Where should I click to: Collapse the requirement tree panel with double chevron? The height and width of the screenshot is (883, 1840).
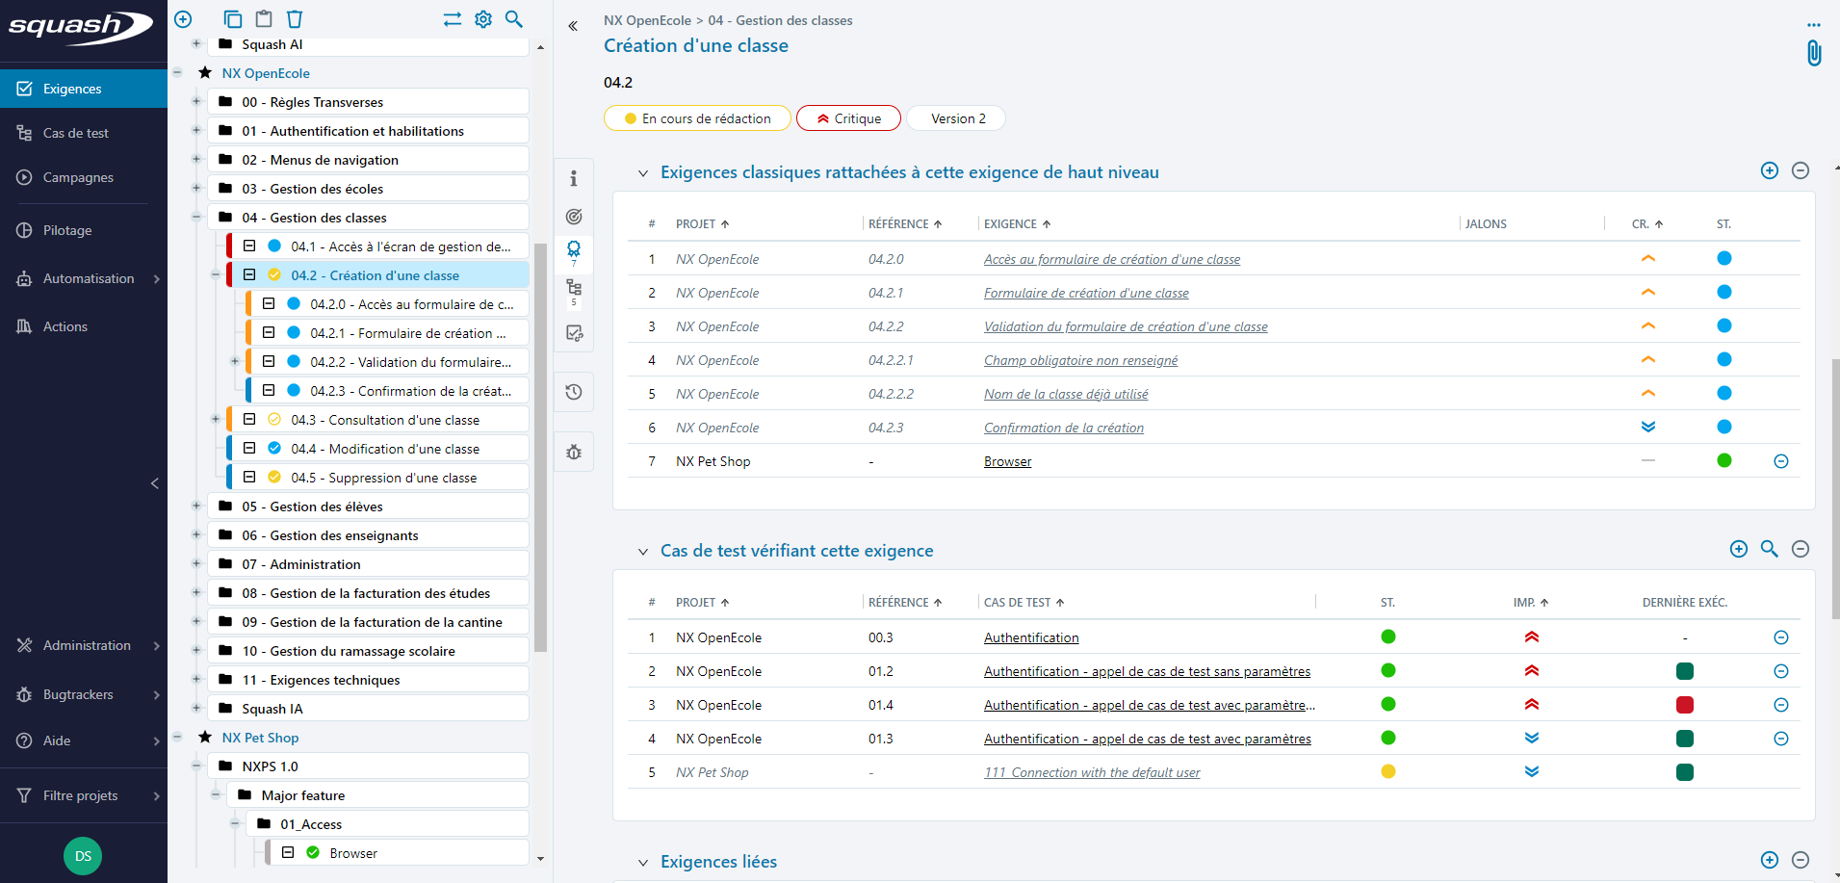(573, 26)
